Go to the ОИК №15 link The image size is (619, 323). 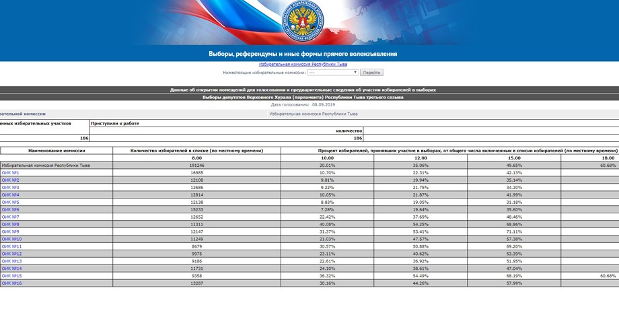11,276
